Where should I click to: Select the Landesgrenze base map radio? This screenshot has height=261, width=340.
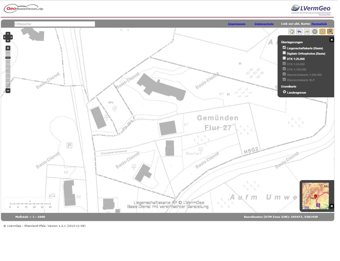[284, 92]
